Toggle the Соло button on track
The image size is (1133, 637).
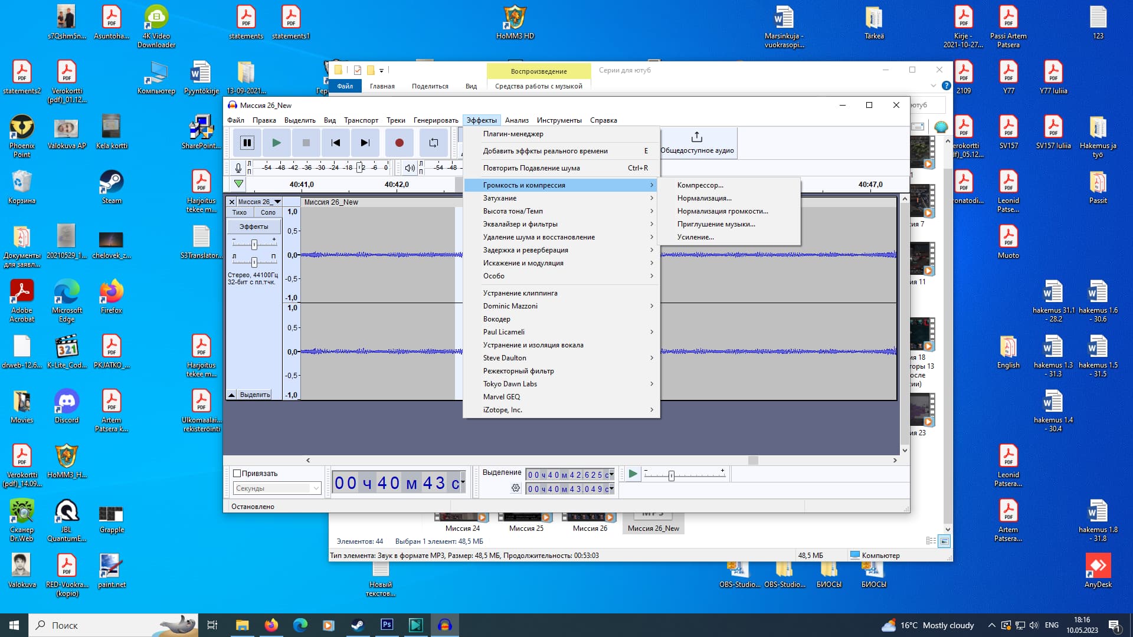[268, 212]
